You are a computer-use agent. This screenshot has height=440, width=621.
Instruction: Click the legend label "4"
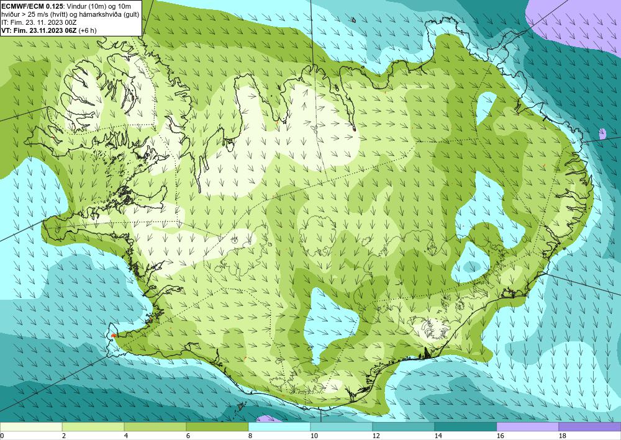point(126,436)
